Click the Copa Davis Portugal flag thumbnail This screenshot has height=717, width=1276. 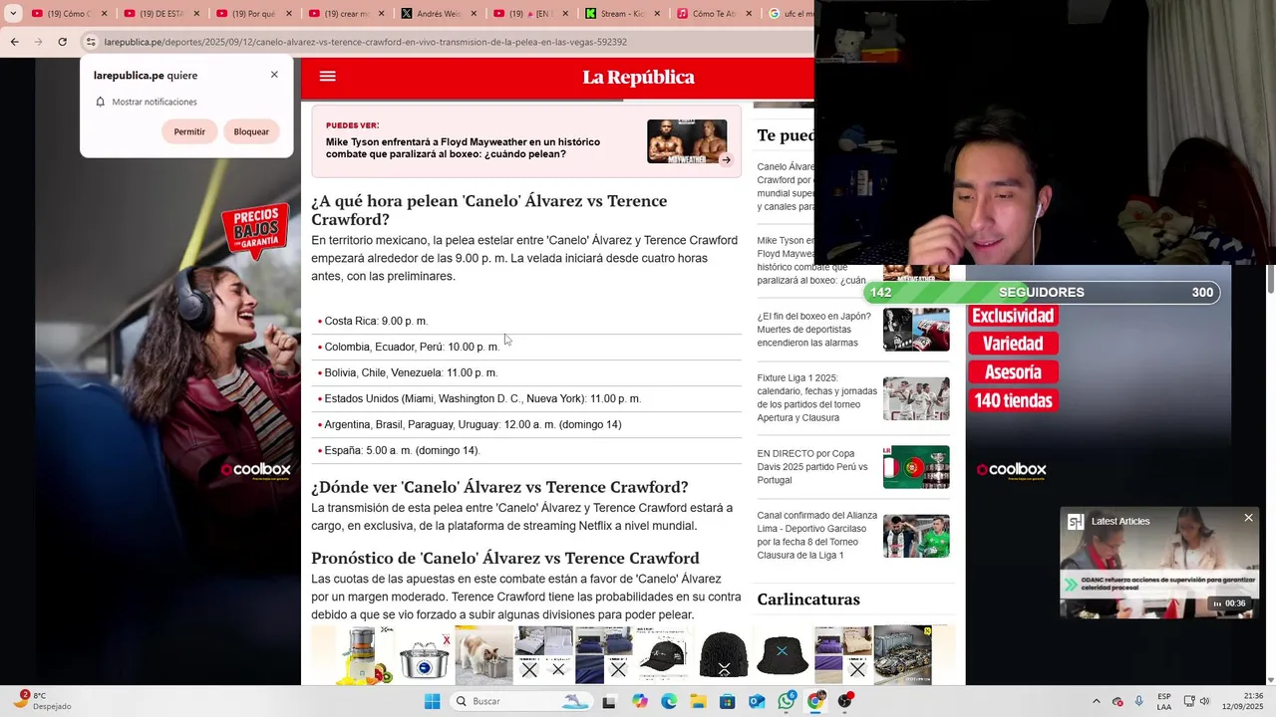click(x=916, y=467)
